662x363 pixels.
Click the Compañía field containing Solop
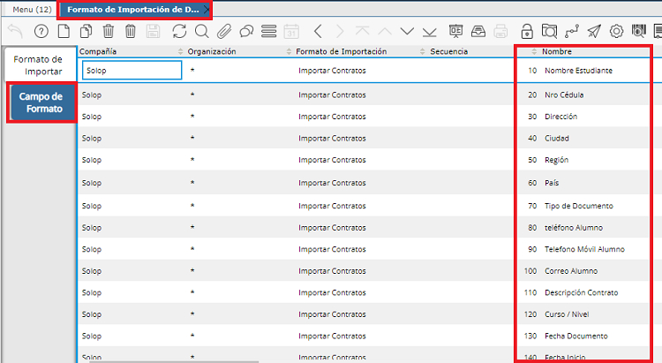pos(132,70)
